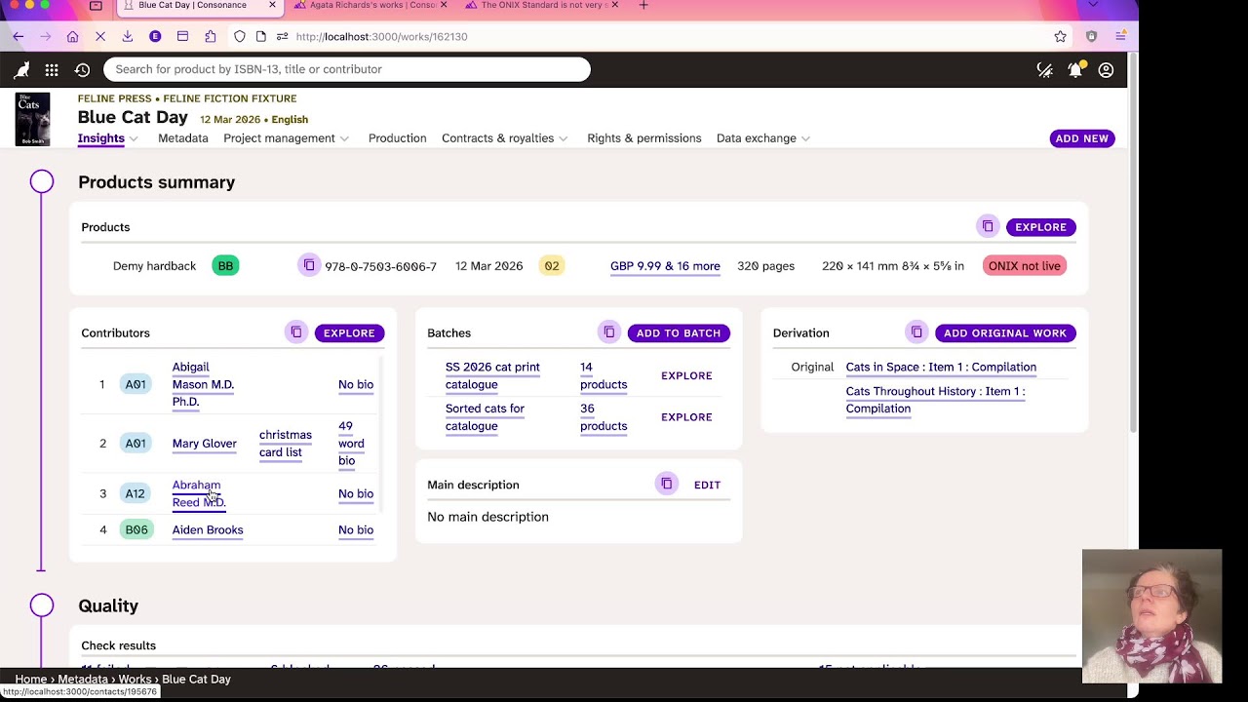Show the recent history clock icon
This screenshot has height=702, width=1248.
[82, 70]
